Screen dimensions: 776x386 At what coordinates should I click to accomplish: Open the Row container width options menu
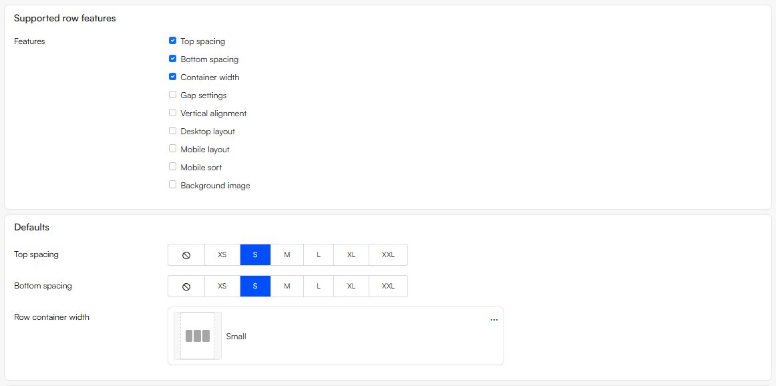point(494,320)
